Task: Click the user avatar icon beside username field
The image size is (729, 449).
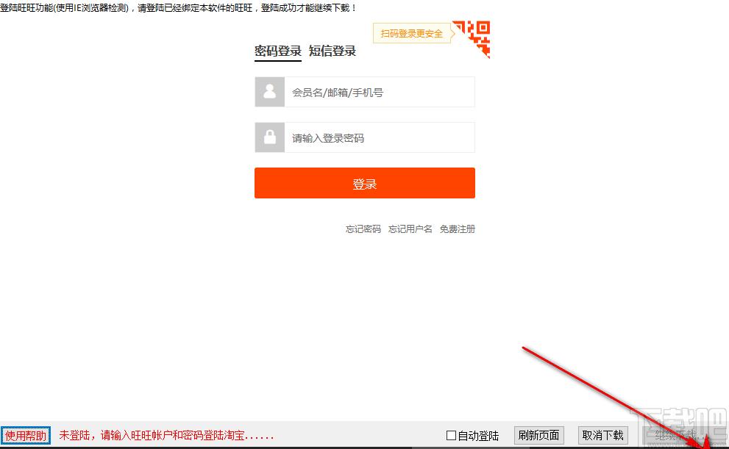Action: click(x=270, y=92)
